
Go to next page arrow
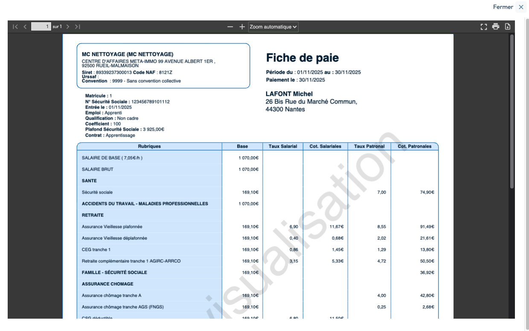tap(68, 27)
